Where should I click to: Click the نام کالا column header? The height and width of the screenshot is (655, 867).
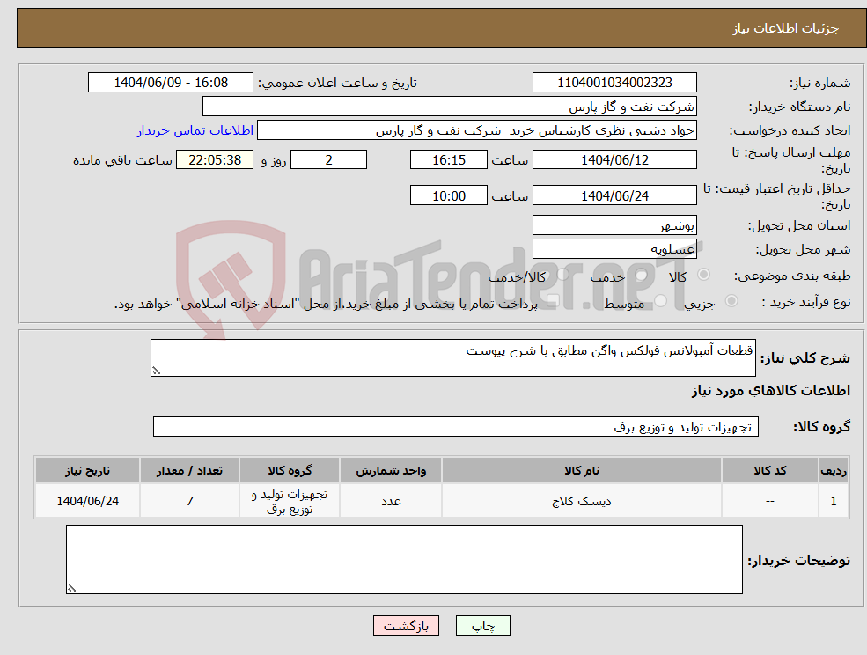click(x=581, y=469)
